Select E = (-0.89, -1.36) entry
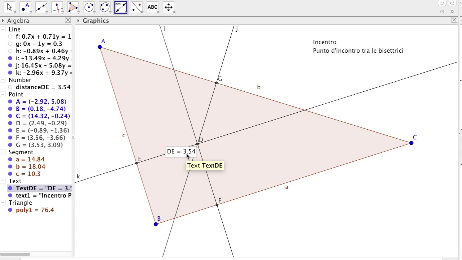Screen dimensions: 462x260 tap(43, 130)
